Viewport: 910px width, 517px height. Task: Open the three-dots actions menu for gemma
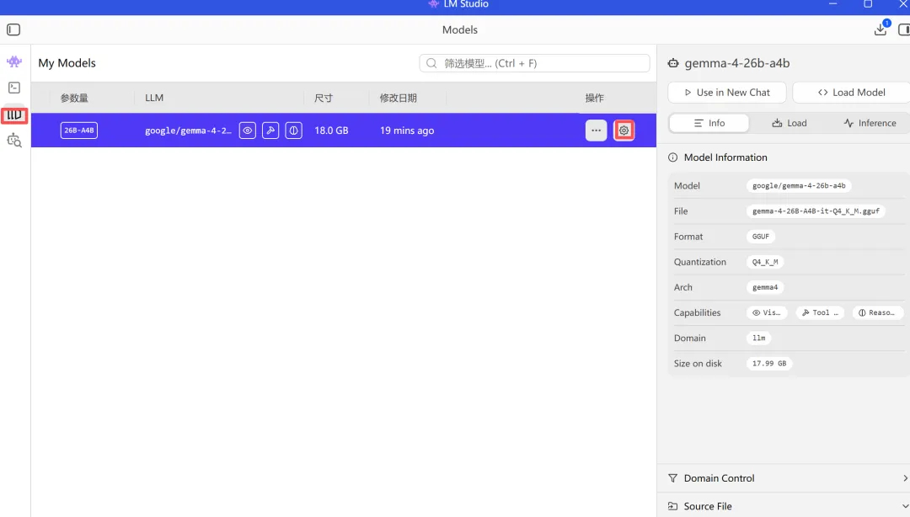(596, 131)
